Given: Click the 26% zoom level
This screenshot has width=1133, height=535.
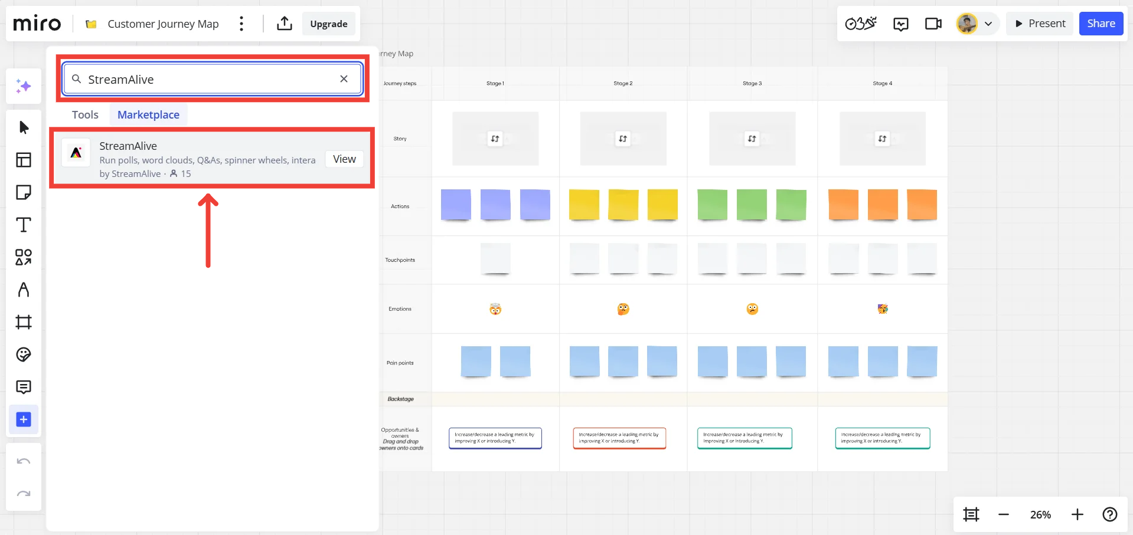Looking at the screenshot, I should coord(1040,514).
